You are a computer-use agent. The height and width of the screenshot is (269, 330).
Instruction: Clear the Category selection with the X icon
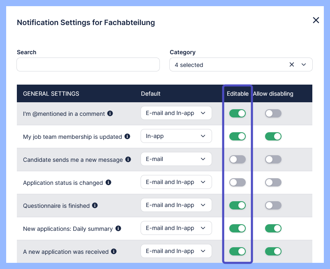coord(292,64)
